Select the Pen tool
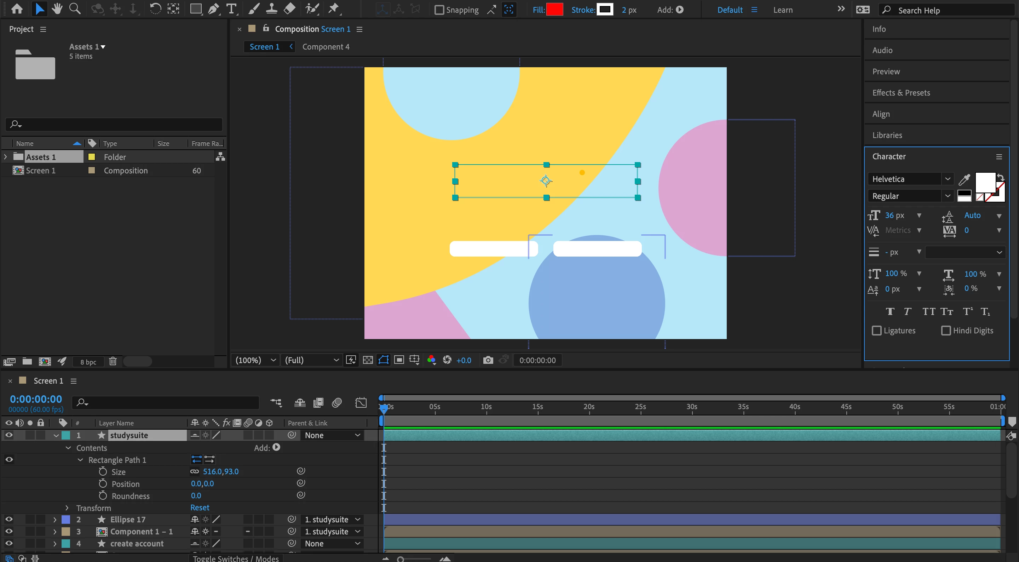This screenshot has width=1019, height=562. click(x=213, y=9)
